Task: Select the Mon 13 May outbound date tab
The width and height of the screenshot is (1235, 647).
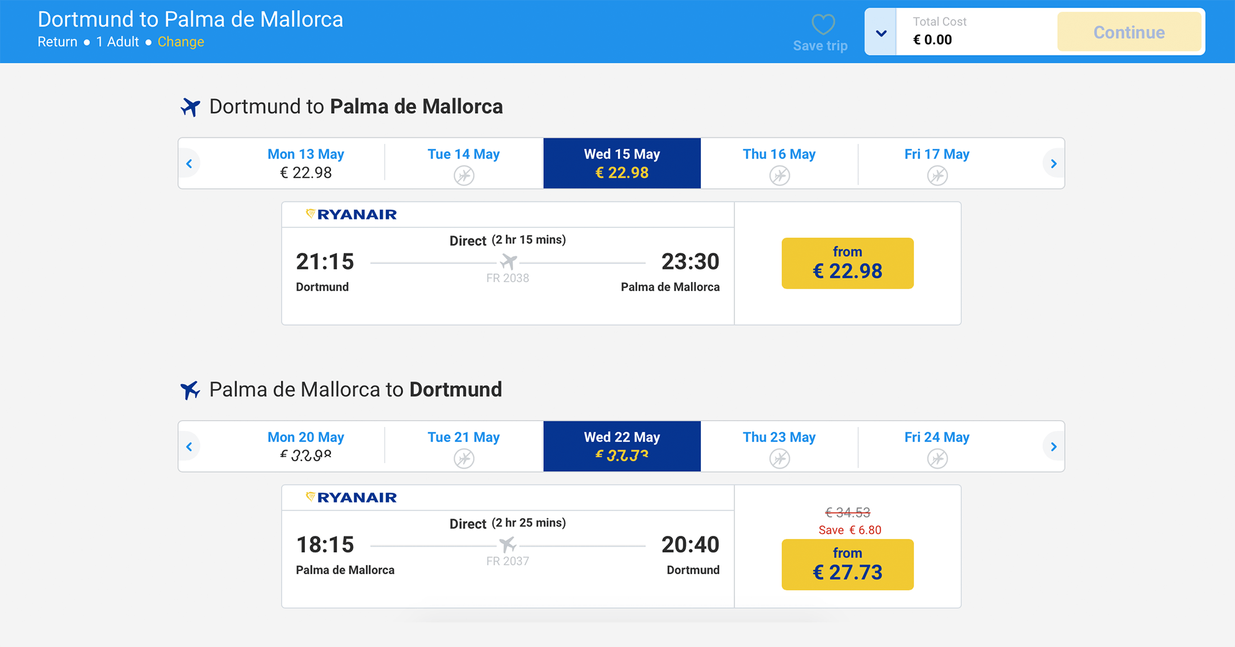Action: pos(306,163)
